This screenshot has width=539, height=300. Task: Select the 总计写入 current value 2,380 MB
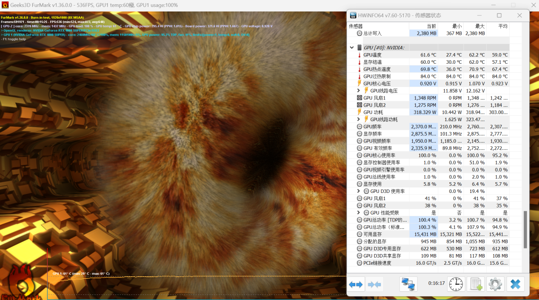427,33
